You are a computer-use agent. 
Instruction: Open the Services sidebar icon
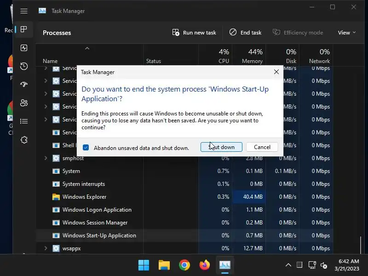(24, 140)
